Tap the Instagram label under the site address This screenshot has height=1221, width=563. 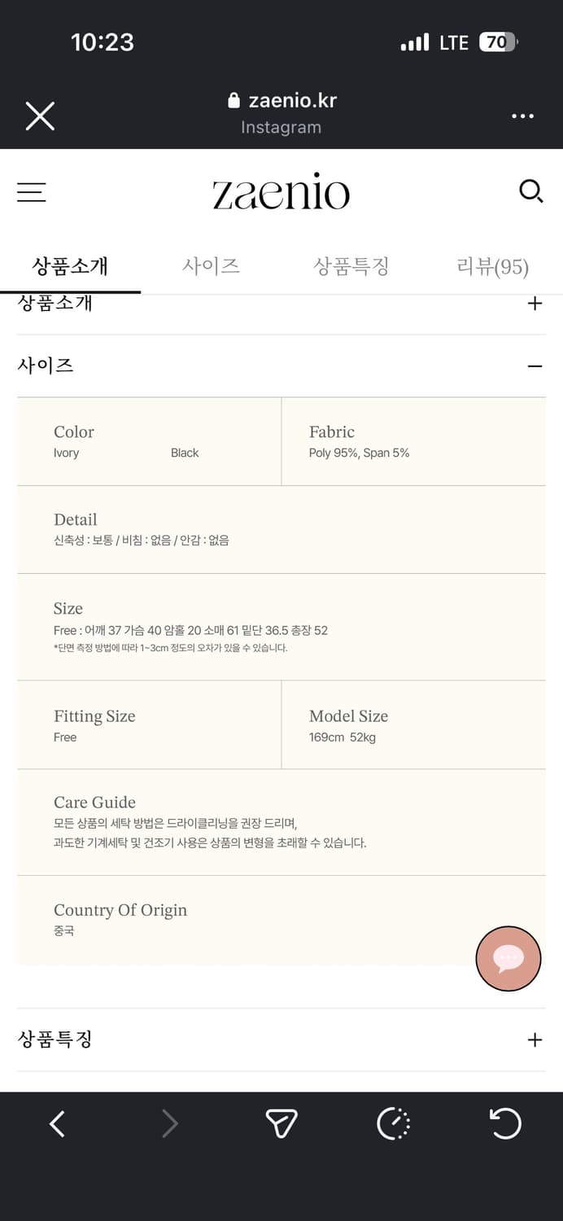tap(281, 127)
